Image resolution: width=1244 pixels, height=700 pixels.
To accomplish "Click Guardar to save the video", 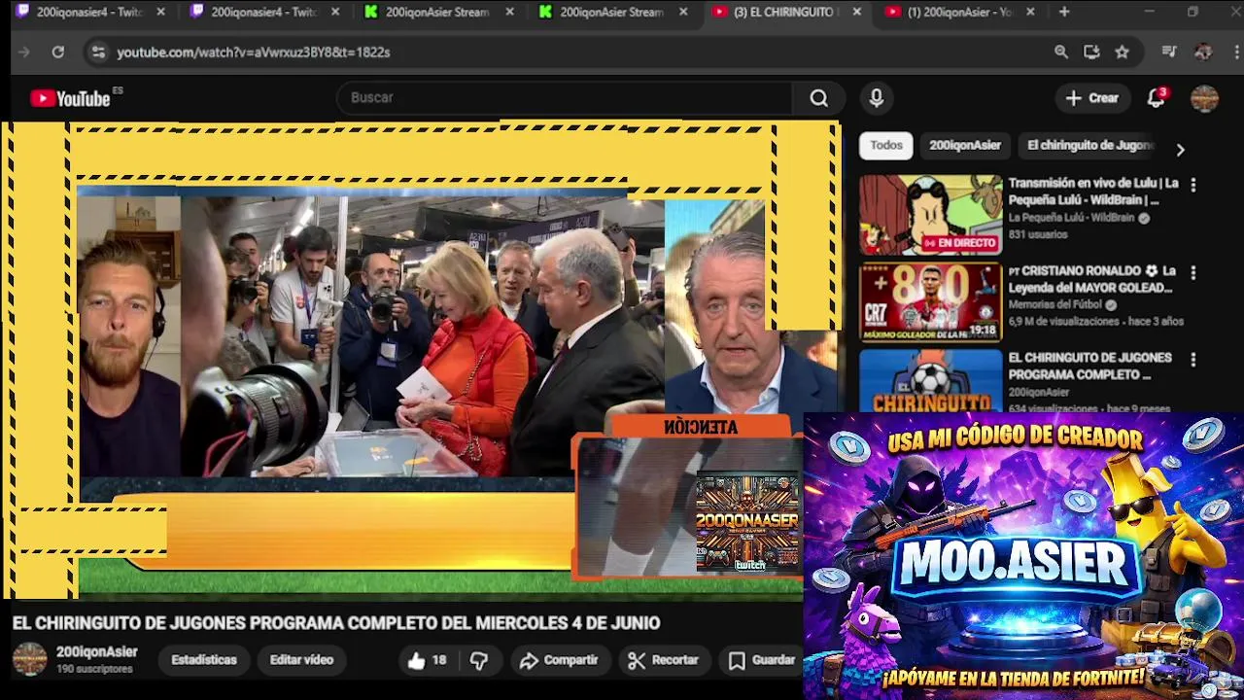I will point(763,660).
